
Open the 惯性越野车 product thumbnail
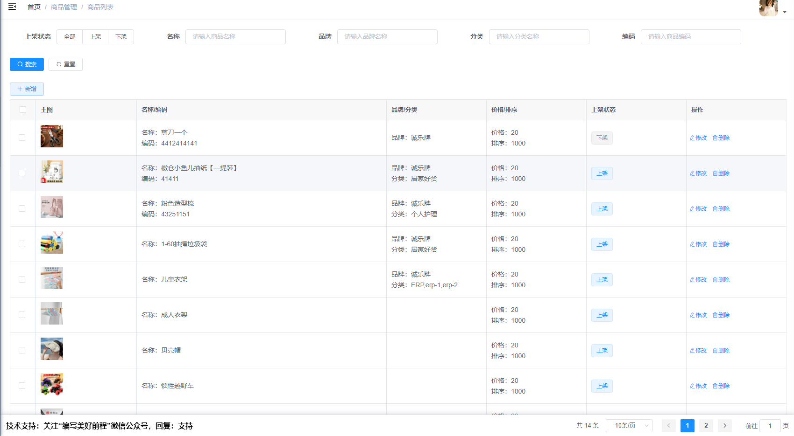(52, 384)
